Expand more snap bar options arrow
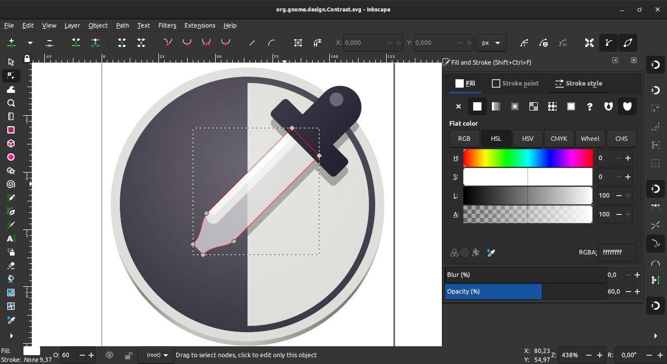 (x=656, y=335)
